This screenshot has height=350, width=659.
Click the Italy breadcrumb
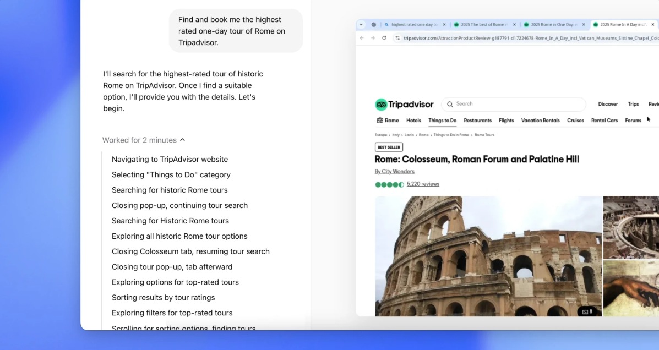coord(396,135)
